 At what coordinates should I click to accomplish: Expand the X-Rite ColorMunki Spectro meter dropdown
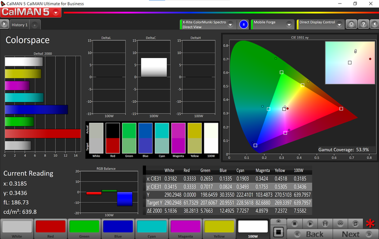tap(231, 24)
